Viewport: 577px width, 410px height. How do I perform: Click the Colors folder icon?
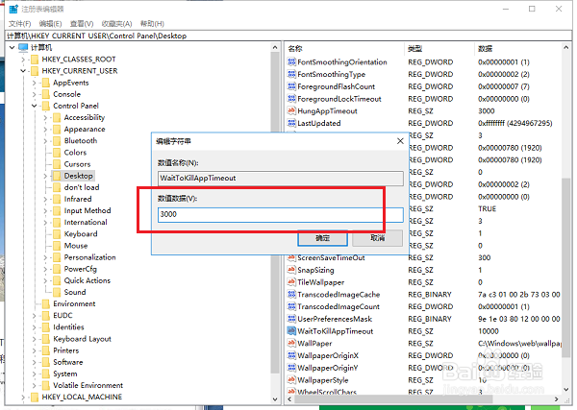pyautogui.click(x=57, y=153)
